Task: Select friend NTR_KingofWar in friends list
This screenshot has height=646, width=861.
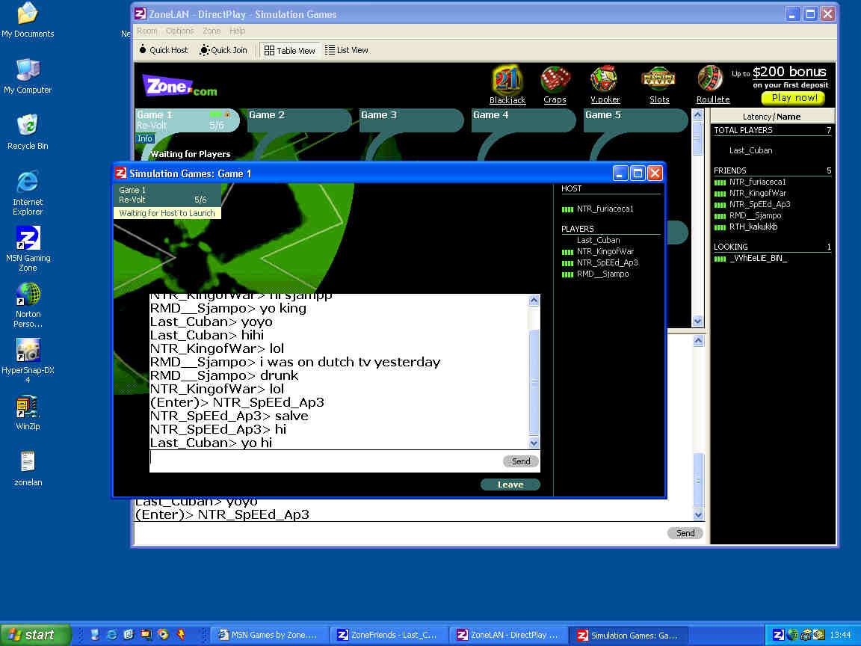Action: pyautogui.click(x=757, y=194)
